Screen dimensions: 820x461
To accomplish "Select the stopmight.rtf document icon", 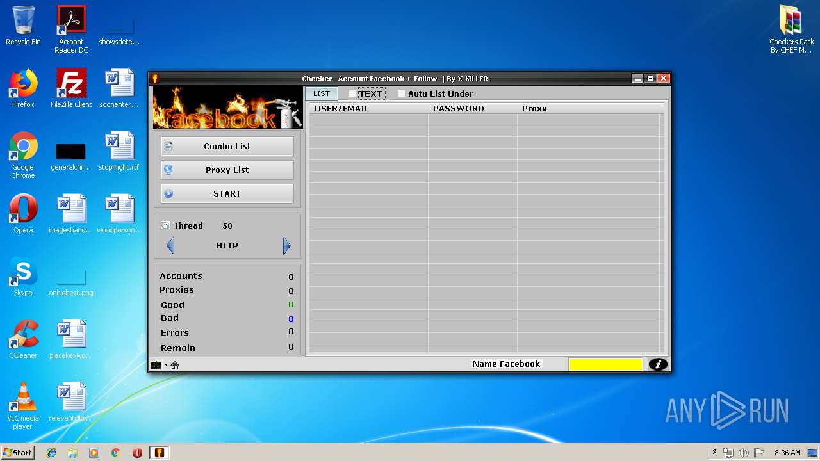I will pos(119,151).
